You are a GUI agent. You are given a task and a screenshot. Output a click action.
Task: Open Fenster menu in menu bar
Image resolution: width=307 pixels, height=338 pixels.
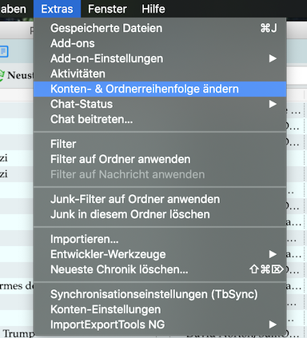coord(107,9)
